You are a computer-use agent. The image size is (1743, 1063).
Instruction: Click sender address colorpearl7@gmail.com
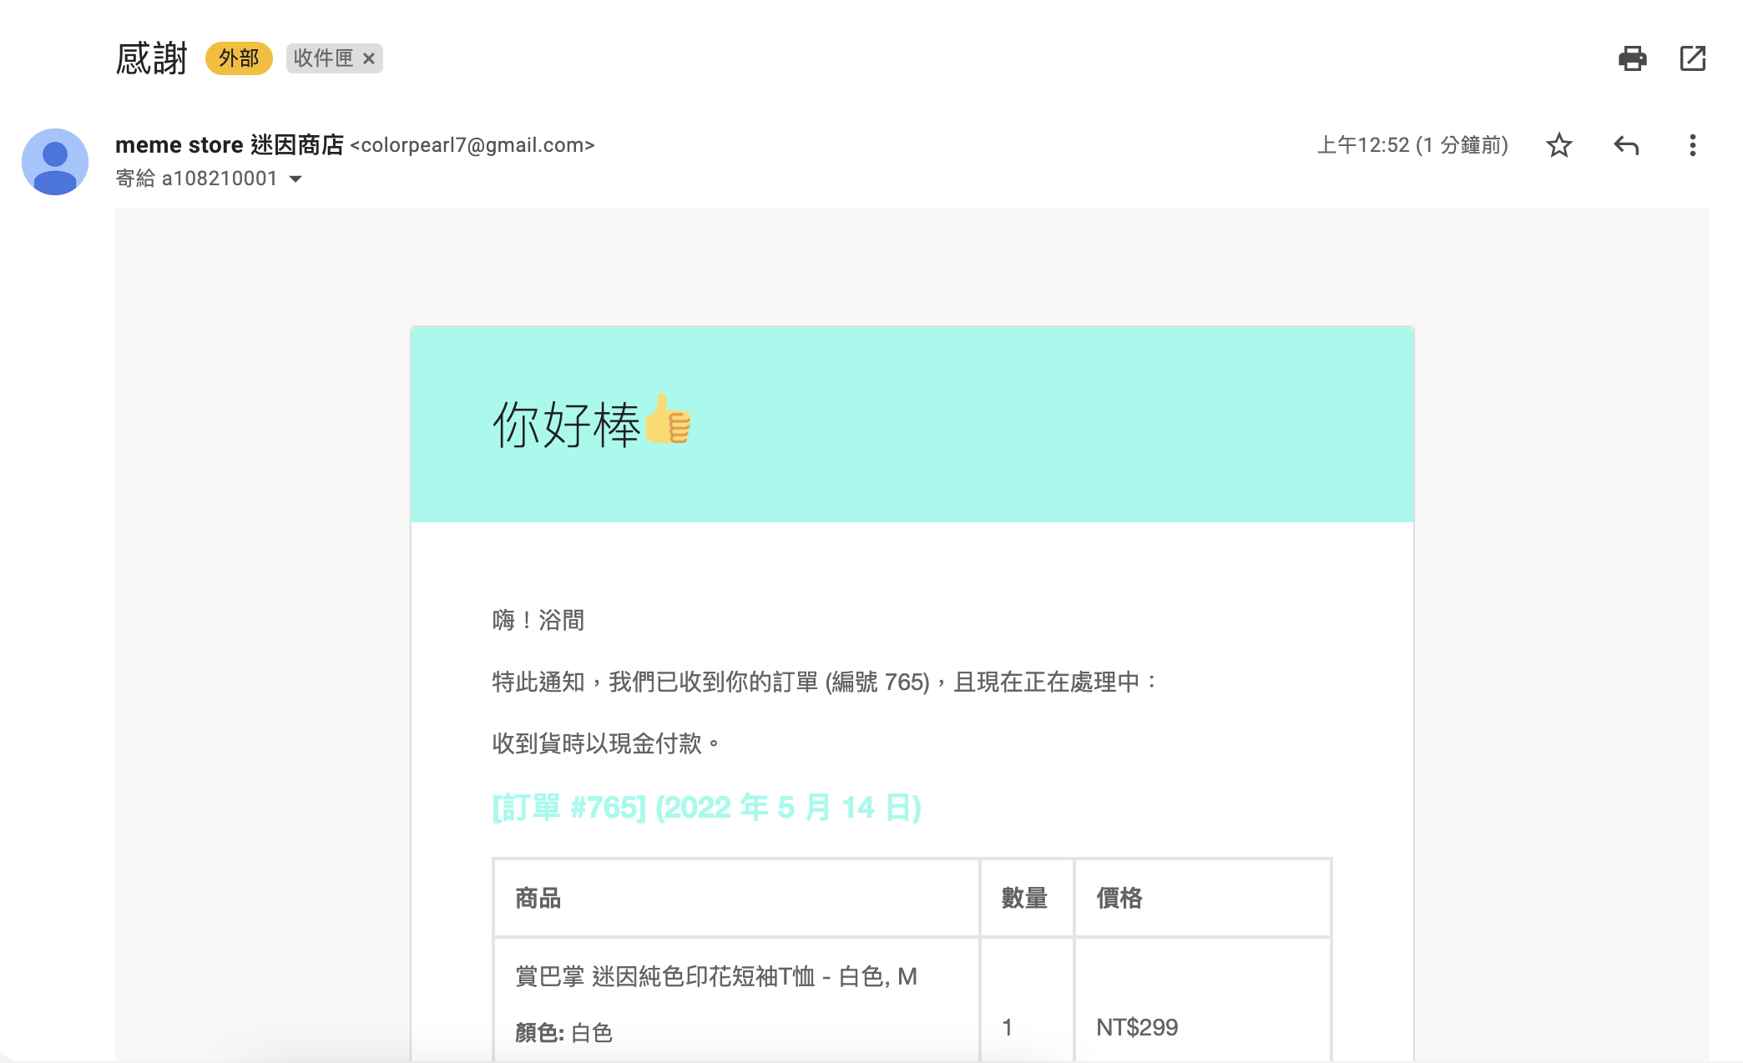click(x=472, y=145)
